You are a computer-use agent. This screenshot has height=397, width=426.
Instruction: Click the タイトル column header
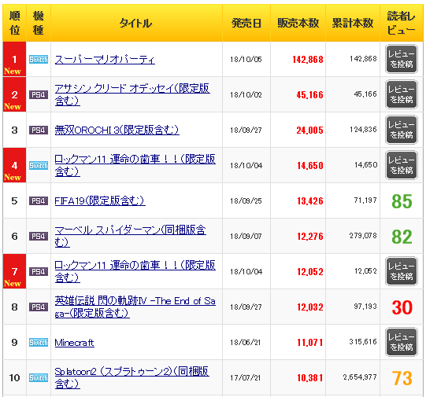(136, 23)
